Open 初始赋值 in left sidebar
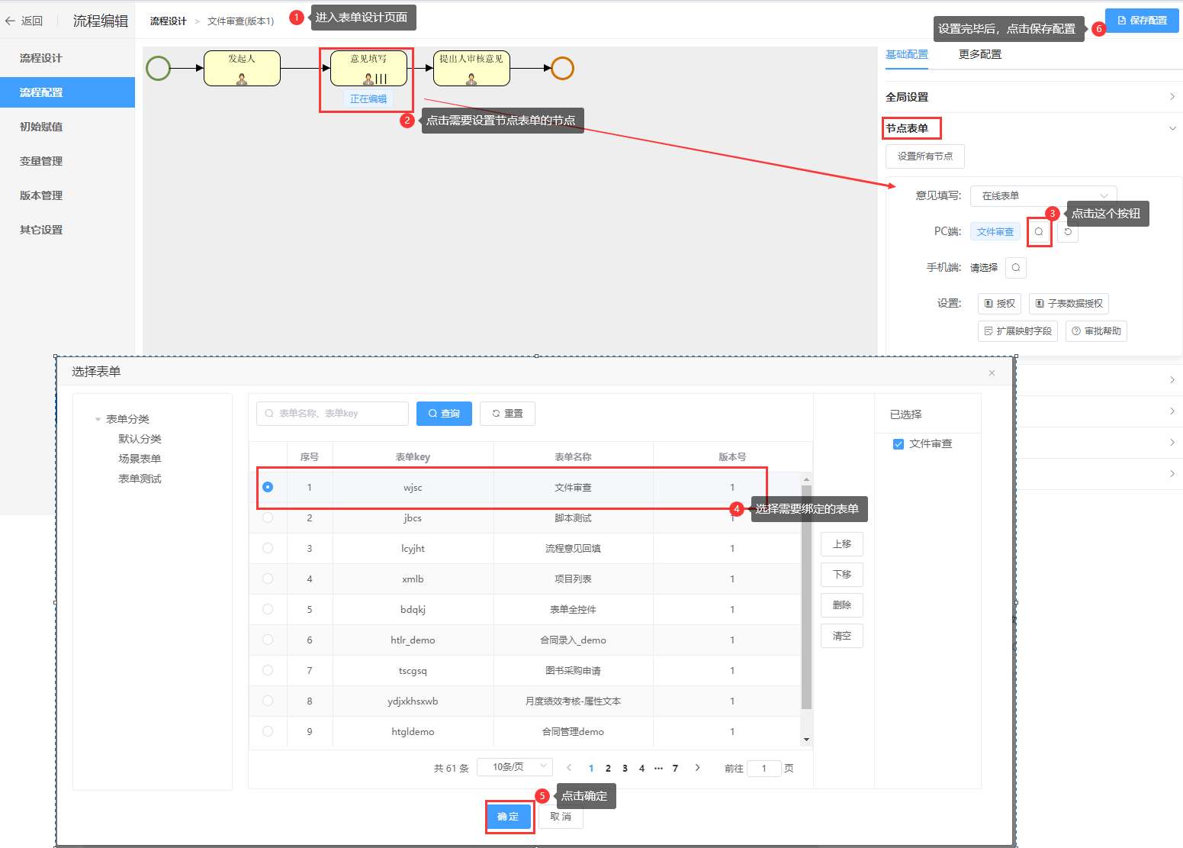This screenshot has height=848, width=1183. point(67,127)
